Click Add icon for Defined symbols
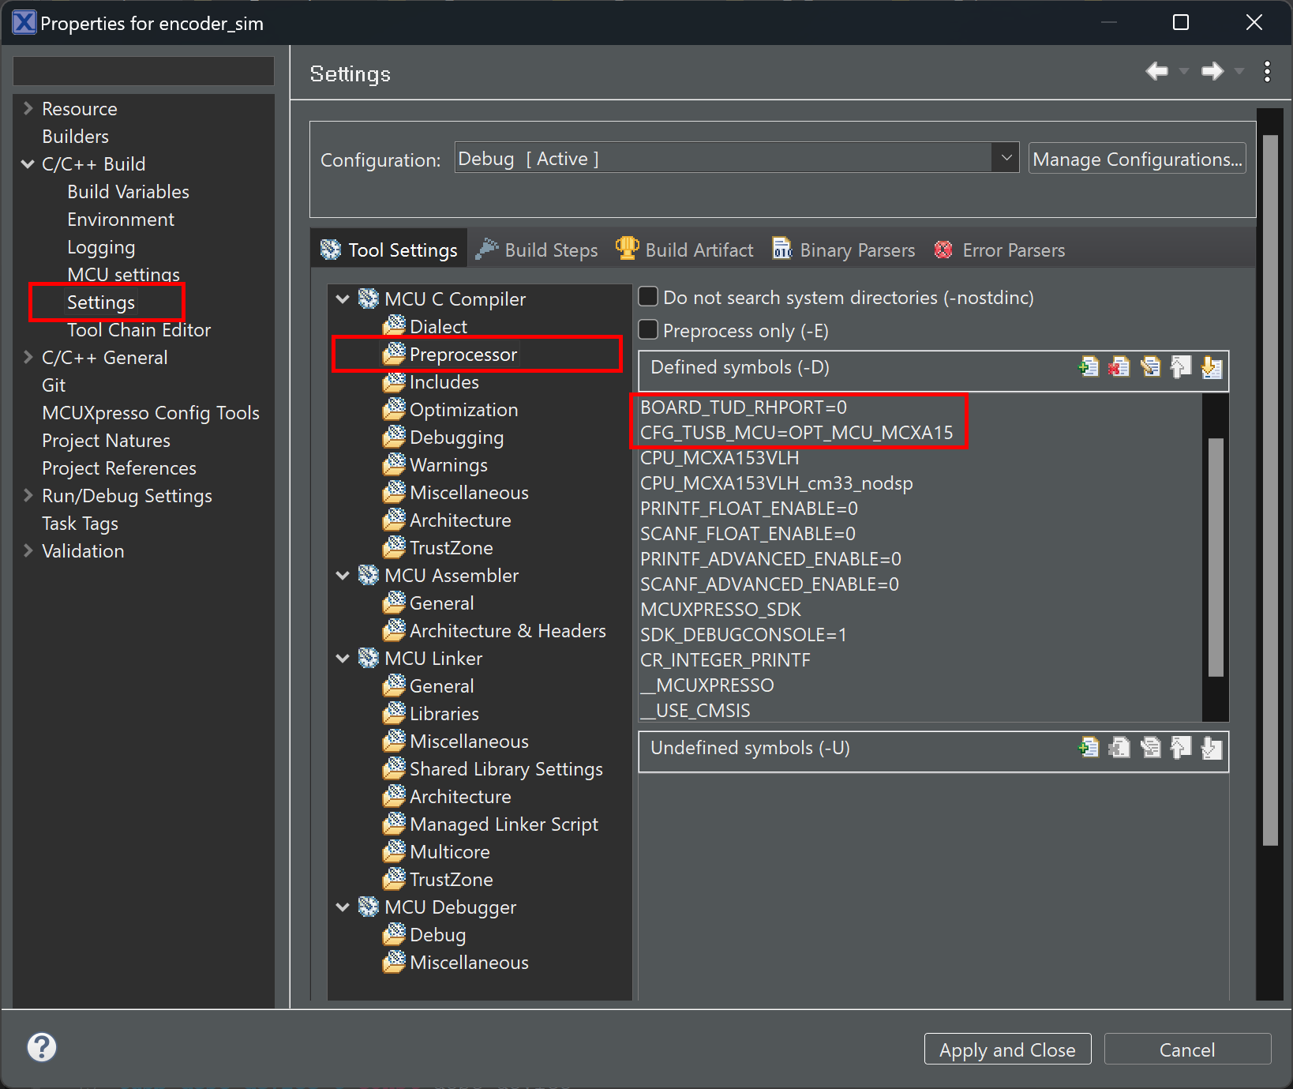The image size is (1293, 1089). [x=1089, y=367]
